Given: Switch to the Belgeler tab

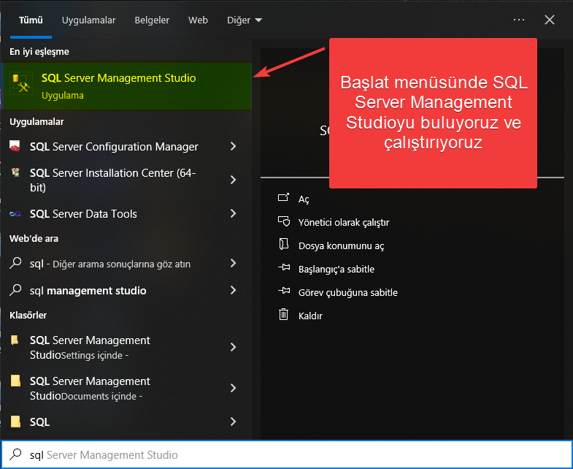Looking at the screenshot, I should pyautogui.click(x=152, y=20).
